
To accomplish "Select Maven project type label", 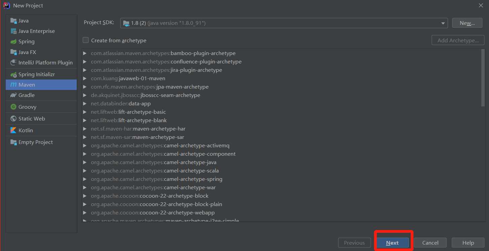I will click(x=27, y=85).
